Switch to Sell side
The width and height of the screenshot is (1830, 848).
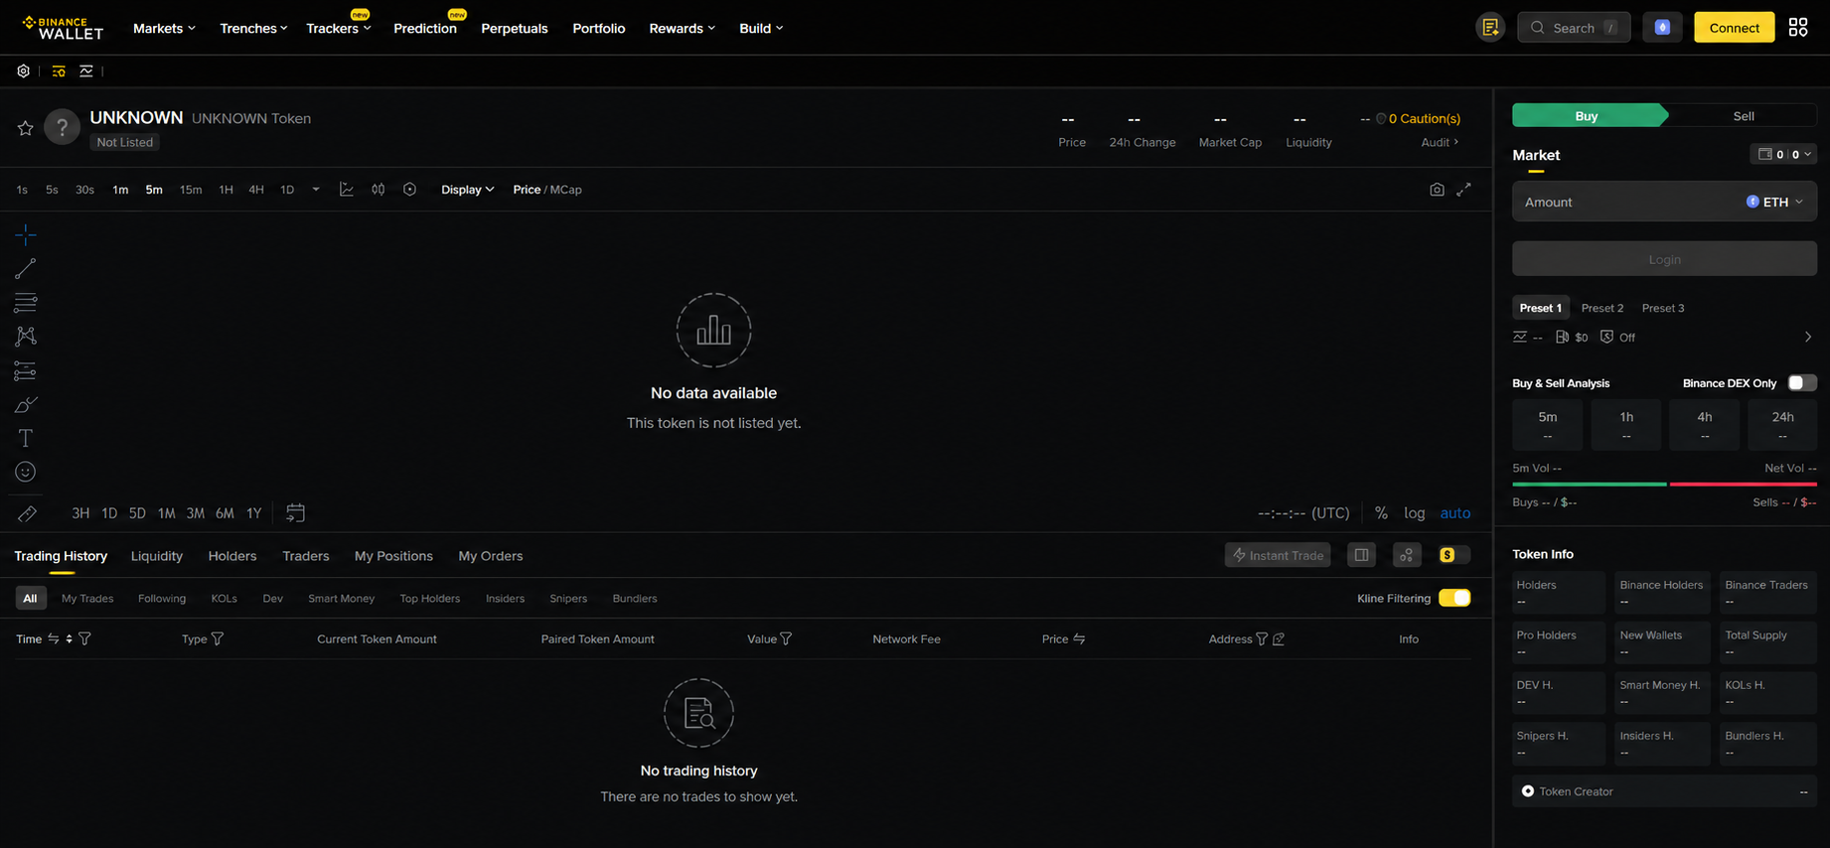pyautogui.click(x=1744, y=116)
